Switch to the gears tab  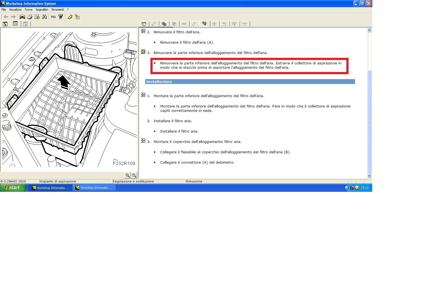tap(164, 24)
